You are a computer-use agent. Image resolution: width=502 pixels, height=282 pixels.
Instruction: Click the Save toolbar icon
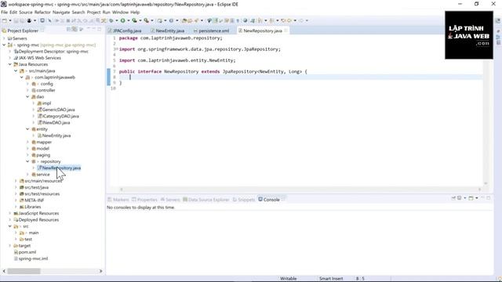[16, 20]
